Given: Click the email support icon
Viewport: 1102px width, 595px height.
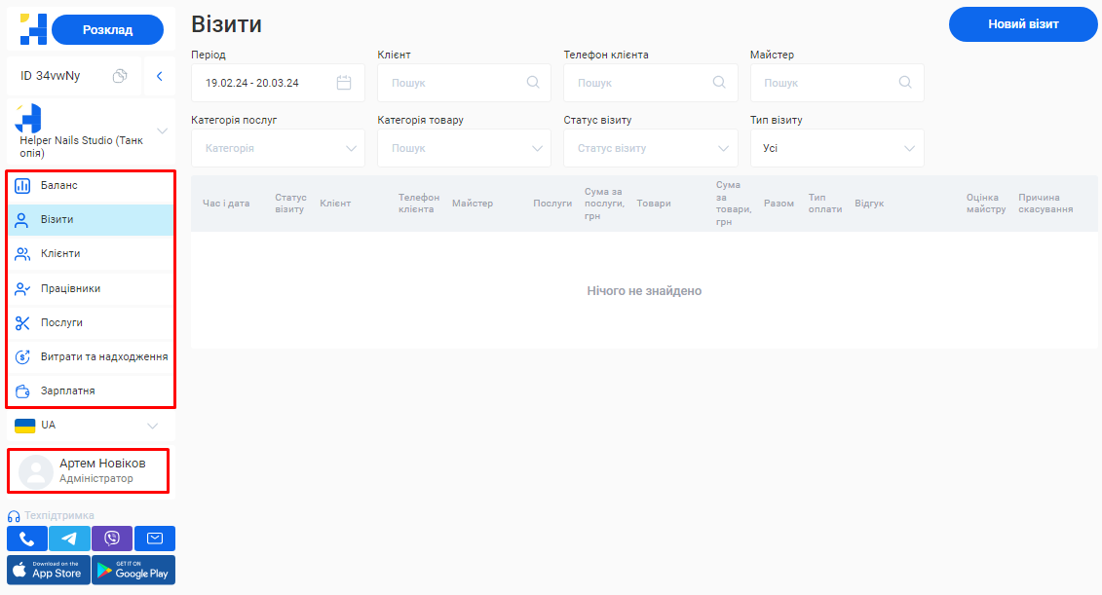Looking at the screenshot, I should pyautogui.click(x=154, y=539).
